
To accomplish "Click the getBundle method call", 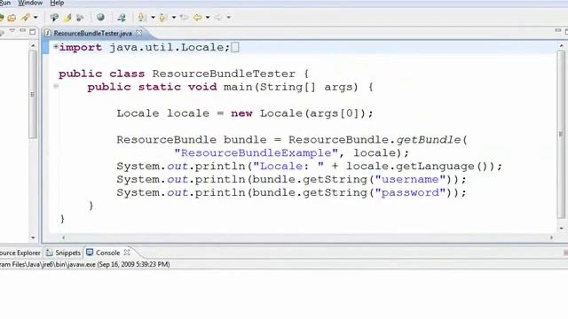I will point(428,140).
